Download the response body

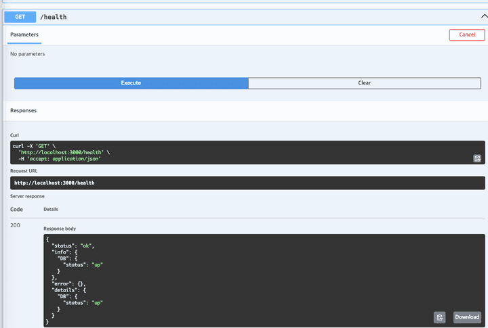click(467, 317)
